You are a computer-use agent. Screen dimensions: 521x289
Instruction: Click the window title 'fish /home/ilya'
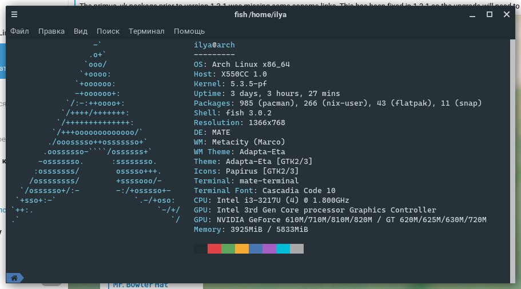click(261, 15)
